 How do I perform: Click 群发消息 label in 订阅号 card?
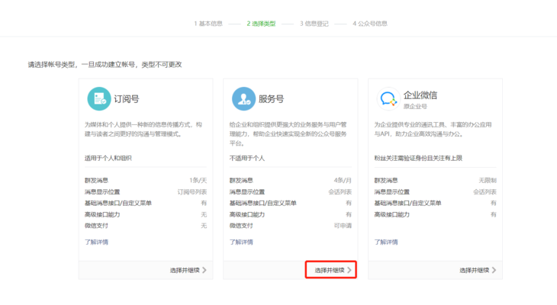pyautogui.click(x=96, y=181)
